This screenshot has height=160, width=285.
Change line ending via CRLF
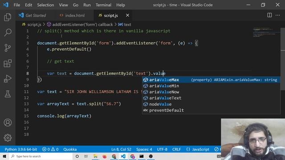click(x=176, y=149)
